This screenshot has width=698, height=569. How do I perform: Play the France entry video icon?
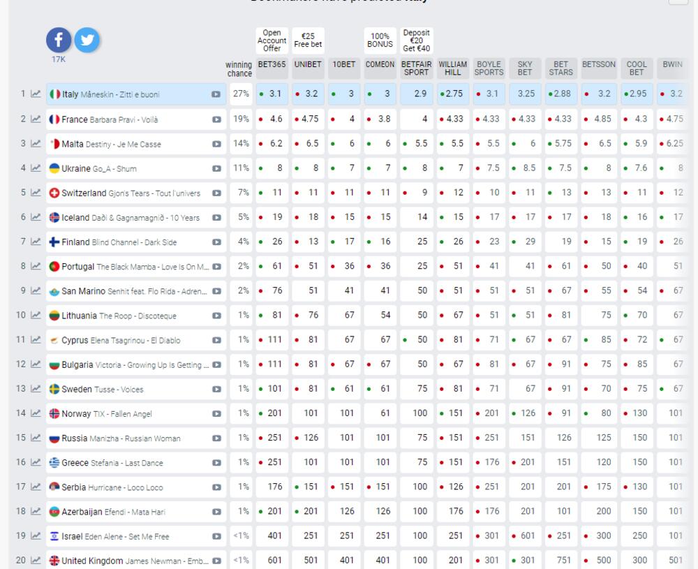pos(216,119)
